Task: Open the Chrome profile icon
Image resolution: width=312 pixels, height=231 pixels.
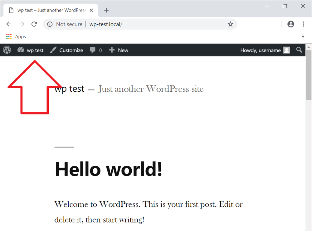Action: pyautogui.click(x=291, y=24)
